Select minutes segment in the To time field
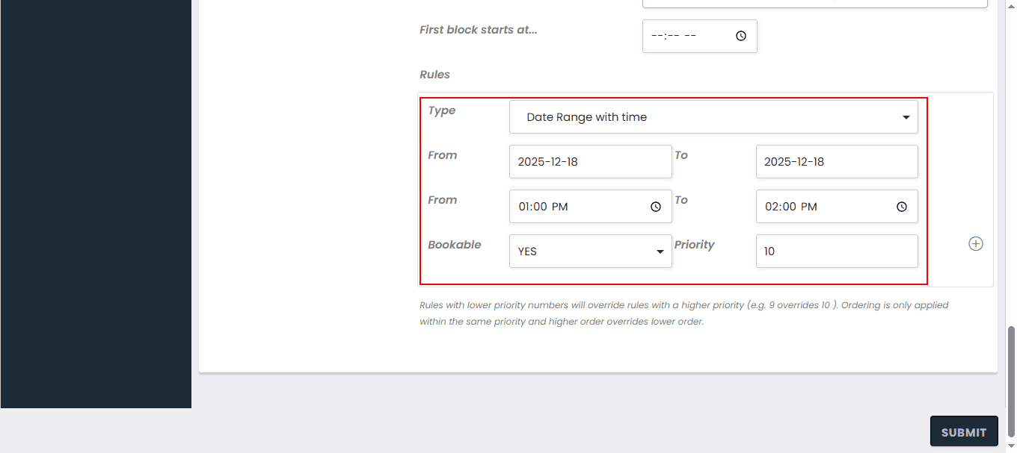This screenshot has height=453, width=1017. [789, 207]
